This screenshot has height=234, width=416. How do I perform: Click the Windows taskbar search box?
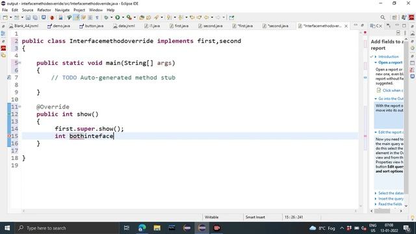coord(66,228)
